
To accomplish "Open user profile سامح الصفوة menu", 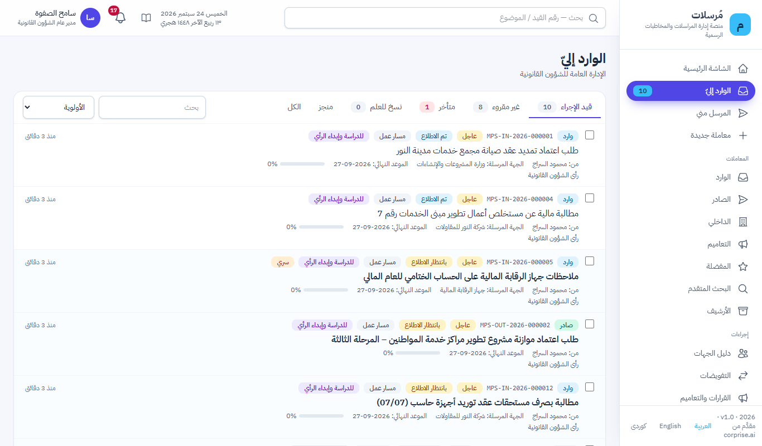I will [x=60, y=18].
